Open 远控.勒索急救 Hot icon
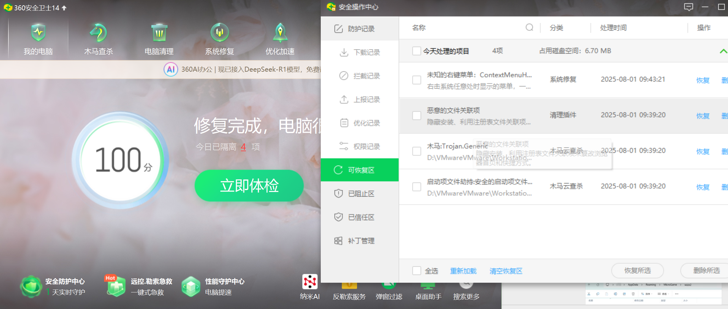The height and width of the screenshot is (309, 728). [x=115, y=286]
